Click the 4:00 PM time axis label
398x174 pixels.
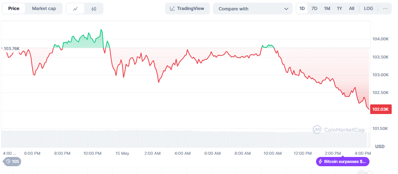(362, 153)
